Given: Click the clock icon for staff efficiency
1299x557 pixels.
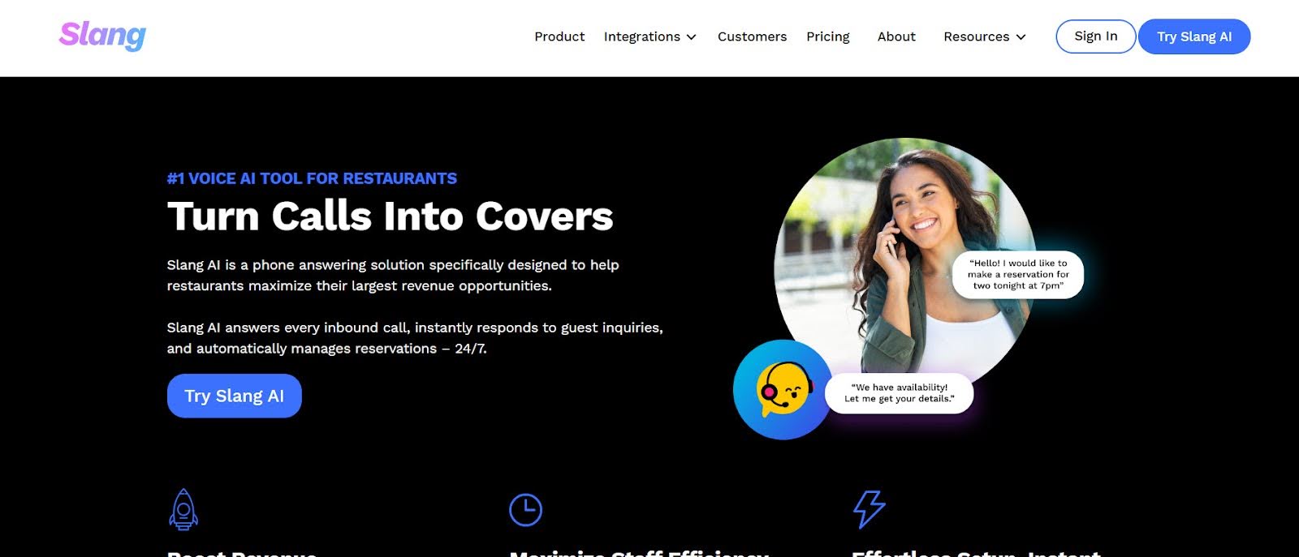Looking at the screenshot, I should (525, 510).
